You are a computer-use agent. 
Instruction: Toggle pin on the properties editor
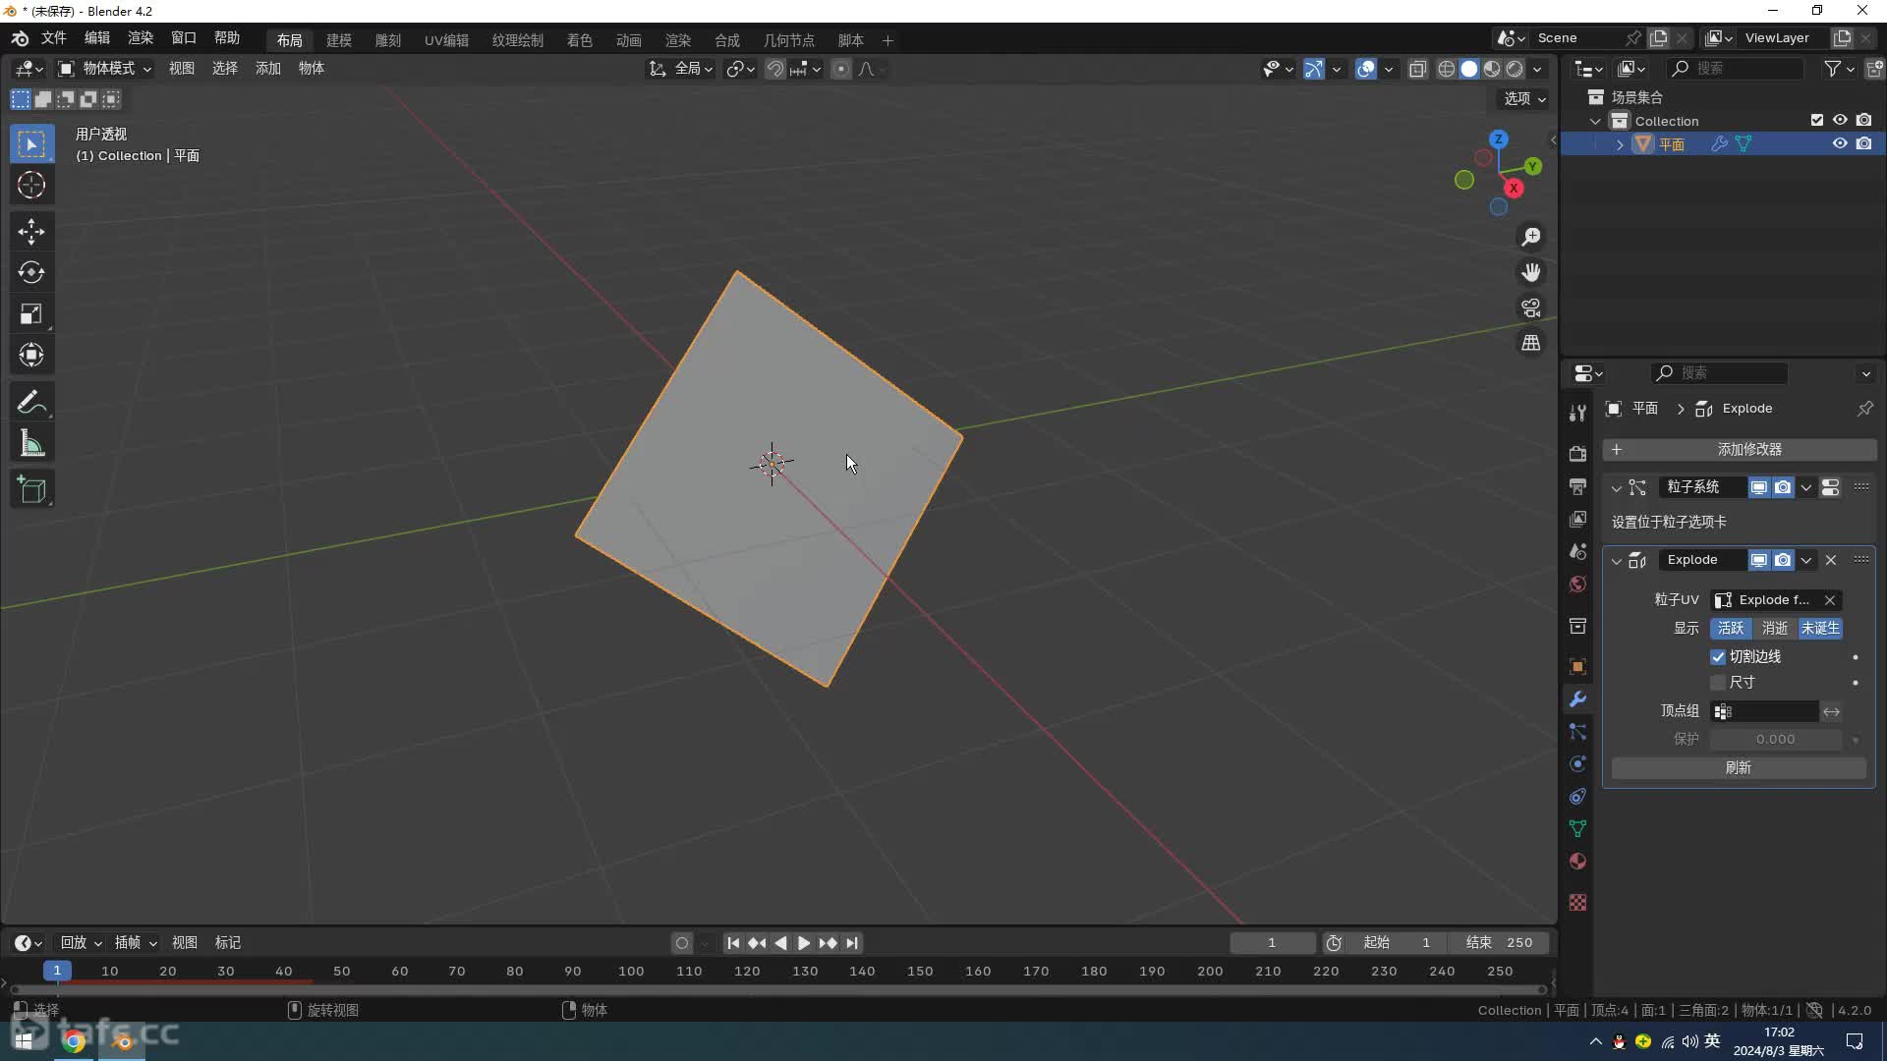pyautogui.click(x=1864, y=409)
